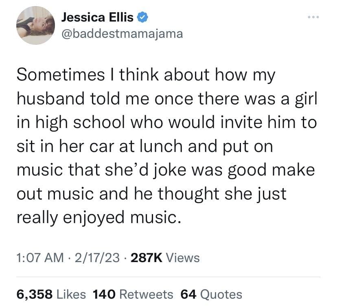Click the last line "really enjoyed music."
The width and height of the screenshot is (337, 308).
click(98, 217)
